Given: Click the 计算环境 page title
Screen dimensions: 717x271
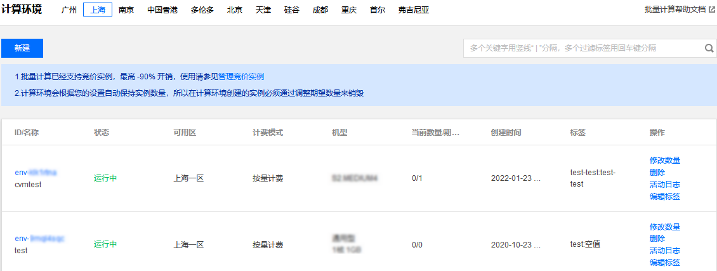Looking at the screenshot, I should pyautogui.click(x=22, y=9).
